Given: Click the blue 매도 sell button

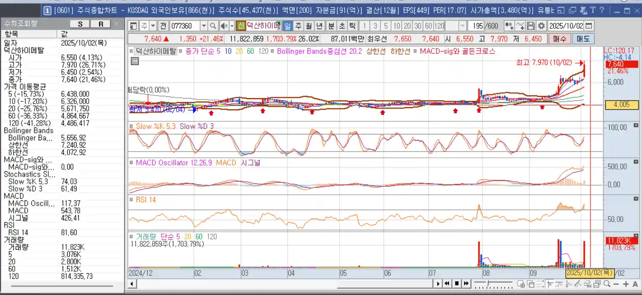Looking at the screenshot, I should [583, 39].
